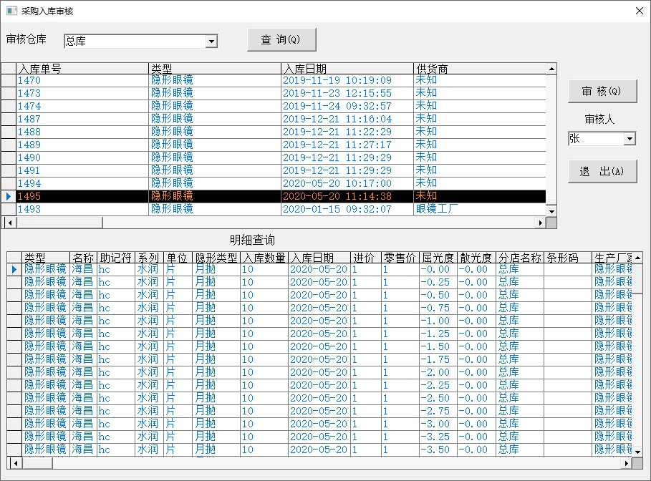Click the 隐形类型 column header in details
The height and width of the screenshot is (481, 651).
click(216, 258)
